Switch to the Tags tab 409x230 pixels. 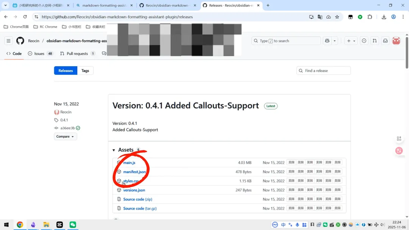(x=85, y=71)
